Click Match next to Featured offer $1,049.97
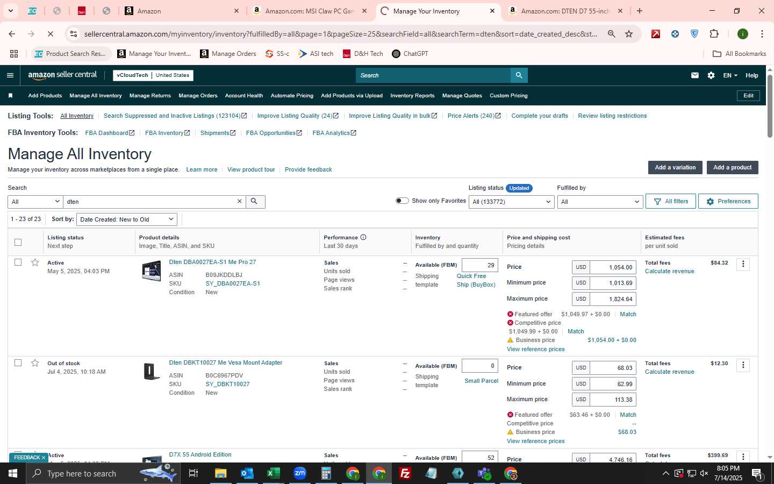Viewport: 774px width, 484px height. [x=628, y=314]
